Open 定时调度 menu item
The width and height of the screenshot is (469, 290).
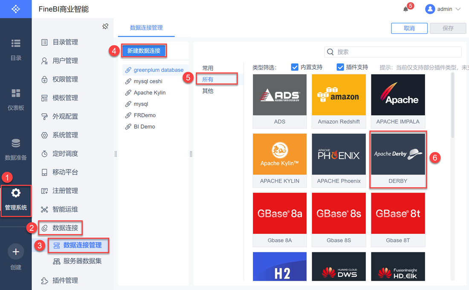click(60, 153)
